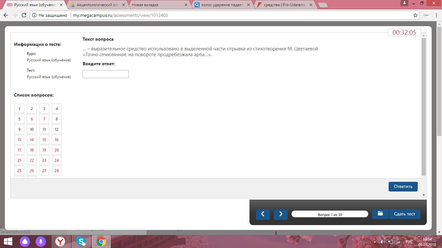Image resolution: width=442 pixels, height=248 pixels.
Task: Jump to question 4 in the list
Action: point(57,109)
